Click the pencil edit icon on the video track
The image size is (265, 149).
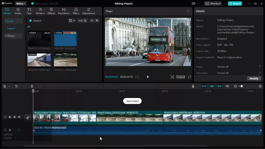point(28,117)
